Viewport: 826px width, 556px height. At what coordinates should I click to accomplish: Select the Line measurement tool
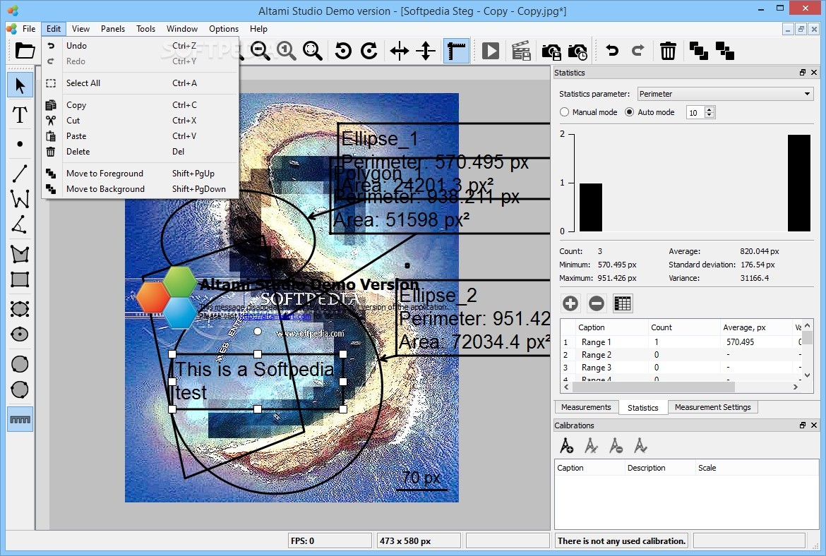[20, 173]
